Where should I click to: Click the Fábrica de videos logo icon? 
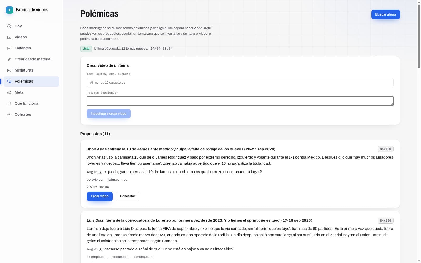(x=9, y=10)
